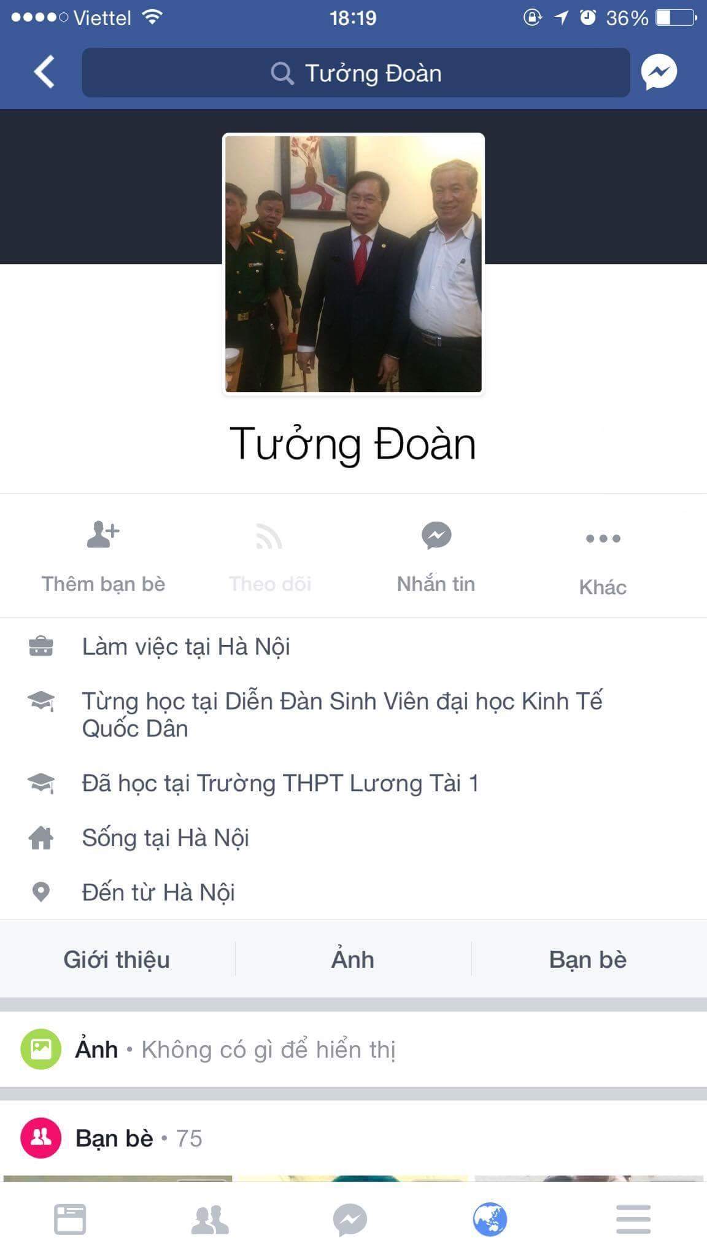
Task: Open the hamburger menu icon
Action: [x=633, y=1219]
